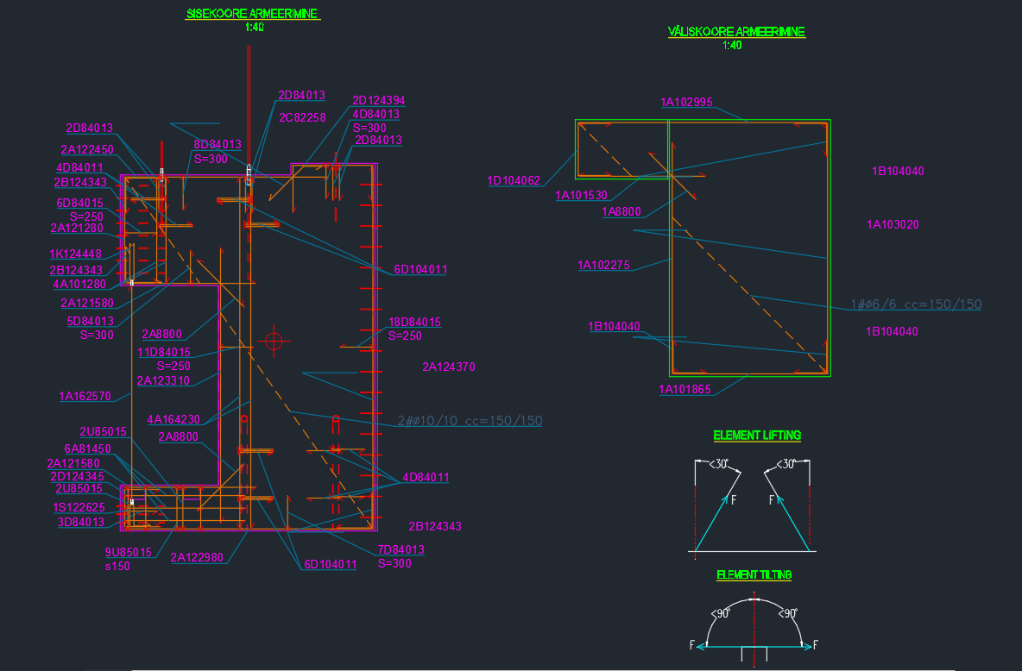Select the 2C82258 label
Screen dimensions: 1022x671
coord(302,118)
